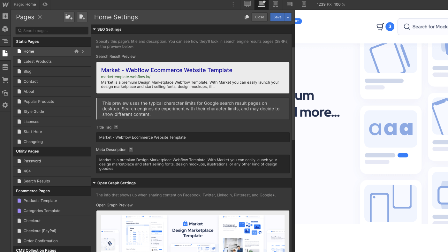Open the Symbols cube panel
This screenshot has height=252, width=448.
pyautogui.click(x=5, y=29)
